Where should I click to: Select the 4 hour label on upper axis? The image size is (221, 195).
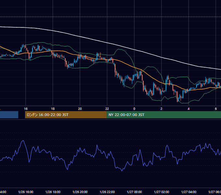(188, 109)
